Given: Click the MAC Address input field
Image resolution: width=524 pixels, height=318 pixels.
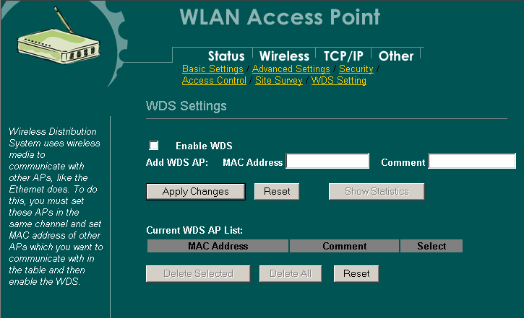Looking at the screenshot, I should (x=327, y=162).
